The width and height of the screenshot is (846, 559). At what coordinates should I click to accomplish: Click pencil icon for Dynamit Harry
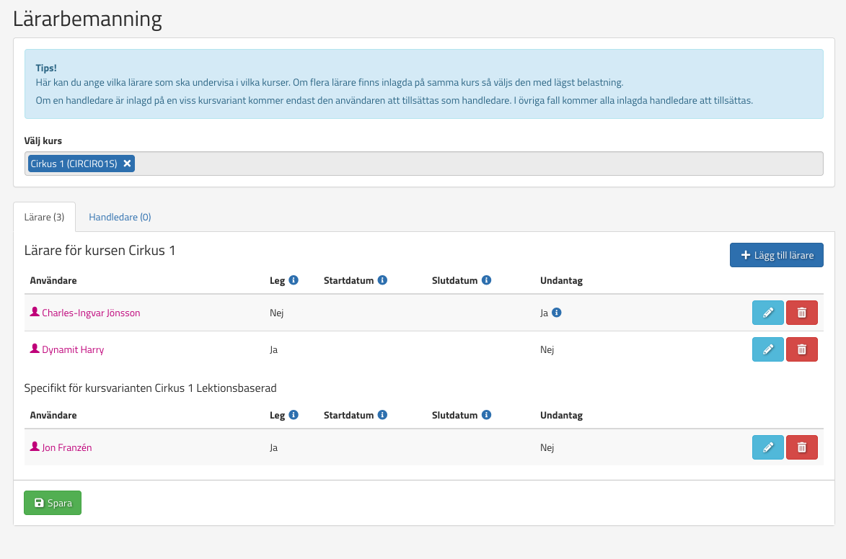[x=767, y=349]
